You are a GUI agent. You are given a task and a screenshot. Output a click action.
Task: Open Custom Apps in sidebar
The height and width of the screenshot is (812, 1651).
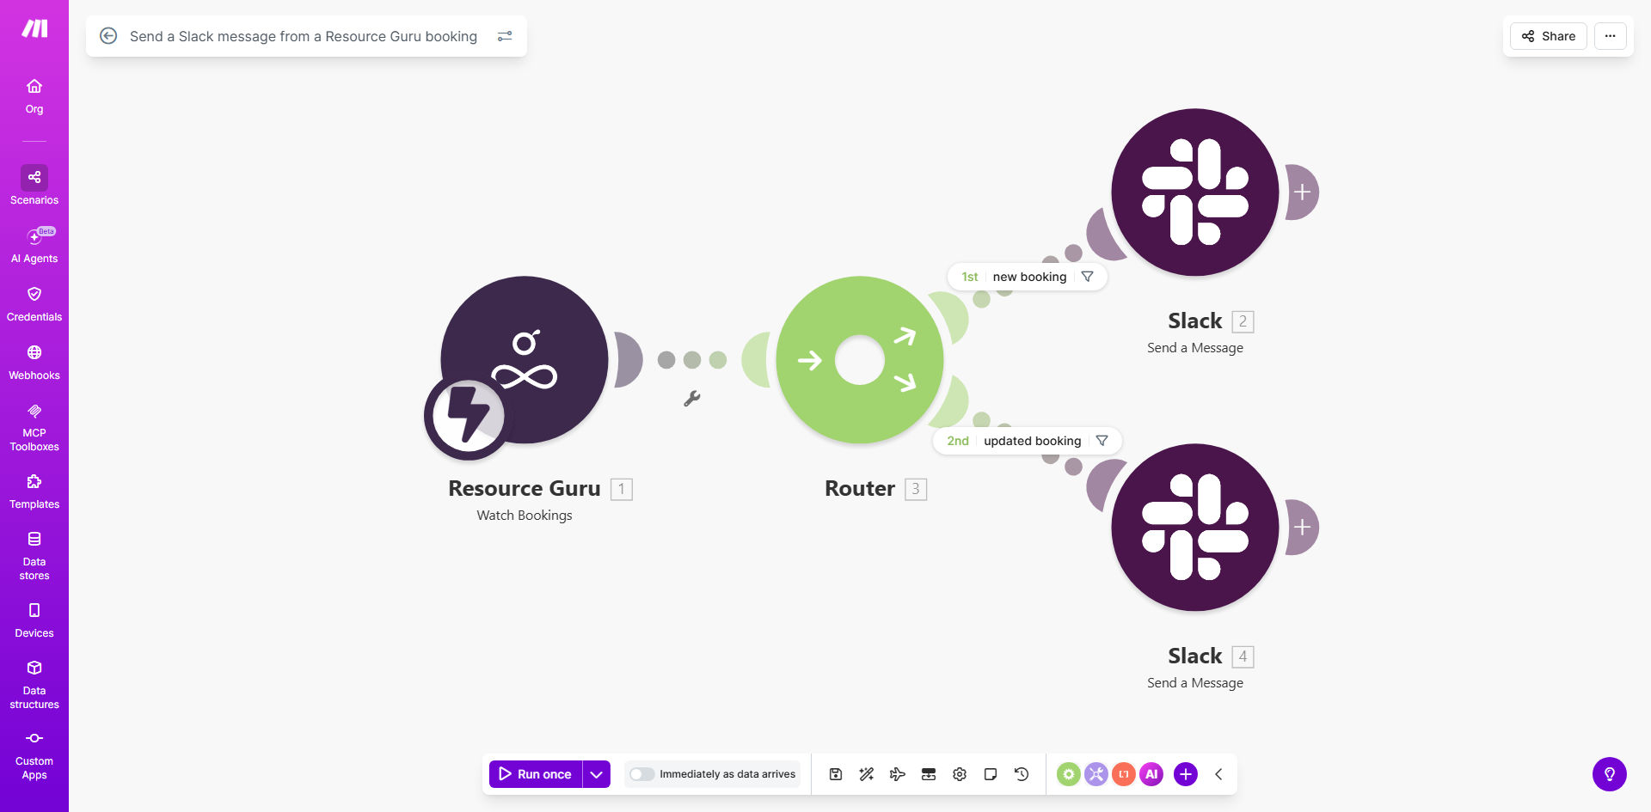pos(34,755)
